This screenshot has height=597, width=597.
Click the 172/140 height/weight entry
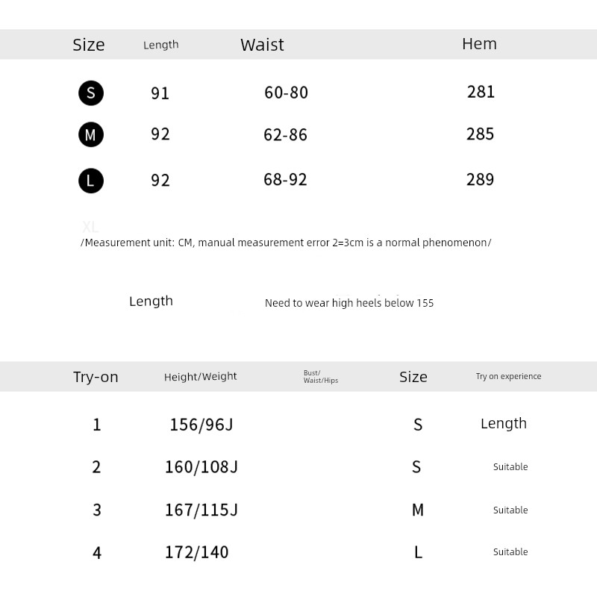[197, 553]
